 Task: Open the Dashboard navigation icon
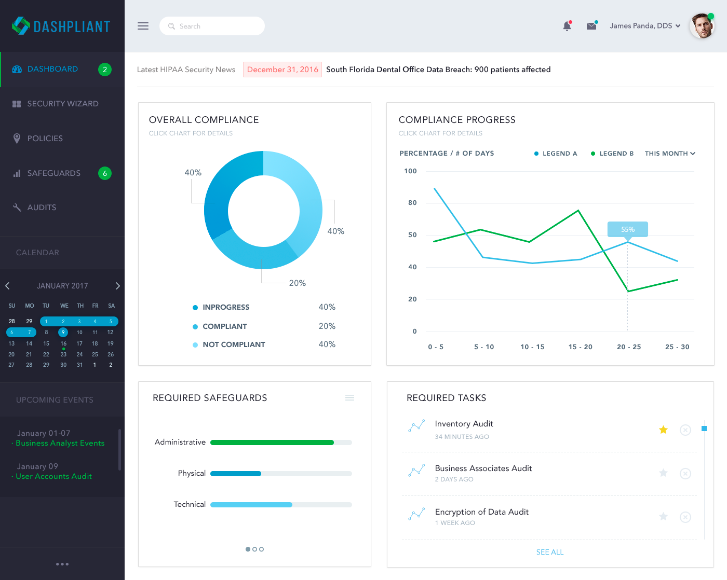pos(17,68)
